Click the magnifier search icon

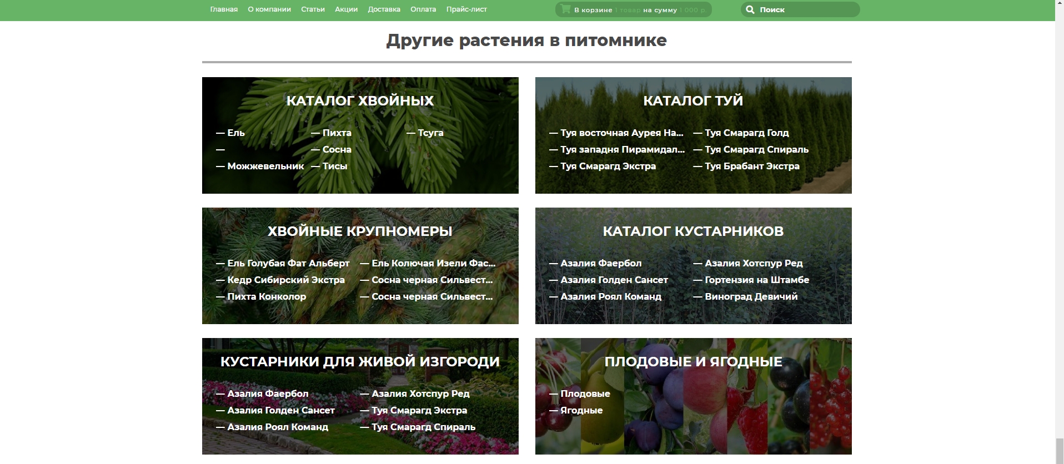(x=750, y=9)
